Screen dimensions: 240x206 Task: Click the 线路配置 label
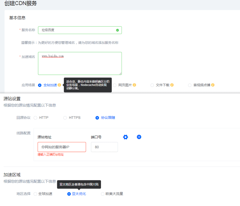23,133
